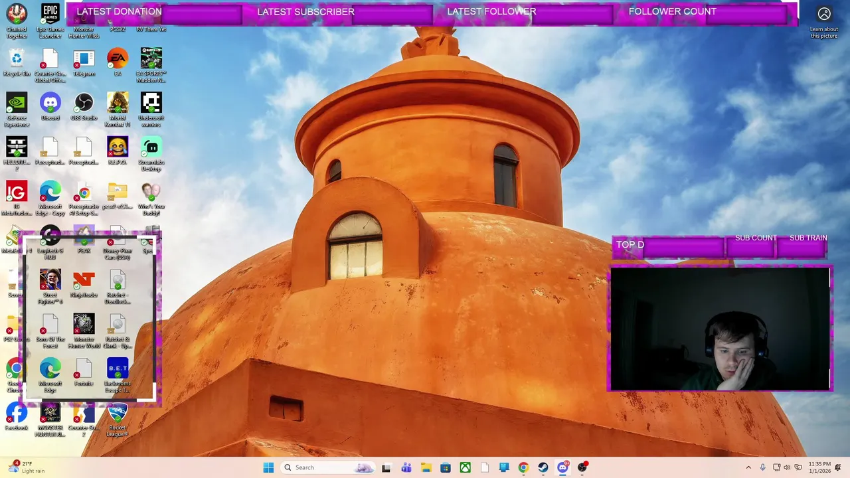This screenshot has height=478, width=850.
Task: Open Who's Your Daddy game icon
Action: tap(151, 199)
